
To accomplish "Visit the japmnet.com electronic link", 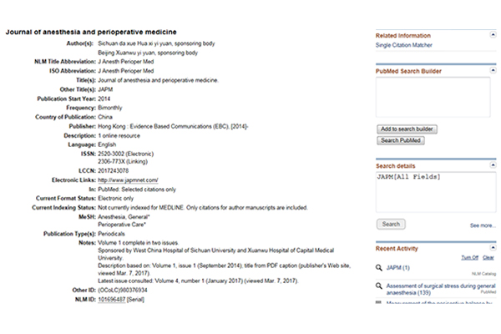I will point(128,180).
